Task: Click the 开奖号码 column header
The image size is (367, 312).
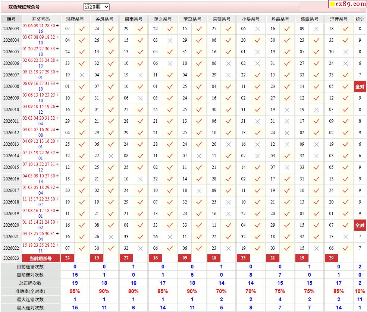Action: point(41,19)
